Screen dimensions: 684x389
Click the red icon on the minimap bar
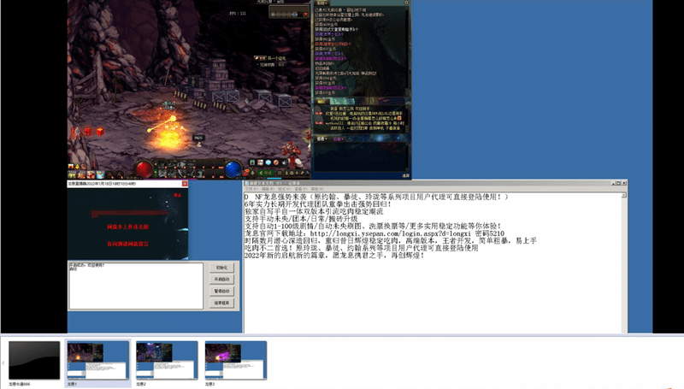(x=305, y=15)
